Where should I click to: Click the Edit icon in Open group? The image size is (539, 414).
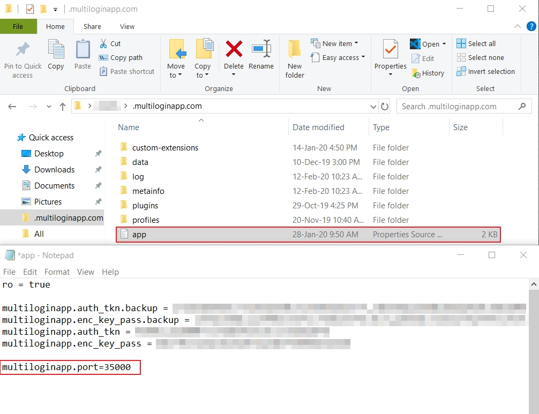point(416,58)
